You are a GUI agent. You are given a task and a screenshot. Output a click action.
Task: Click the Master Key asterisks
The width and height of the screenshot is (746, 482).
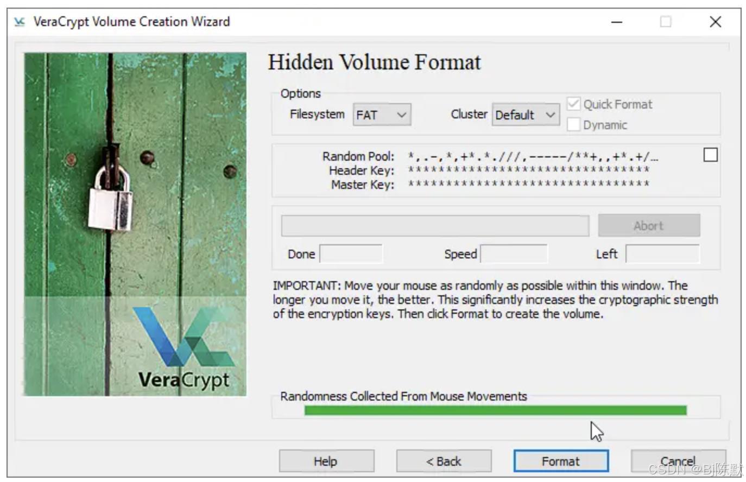(529, 184)
